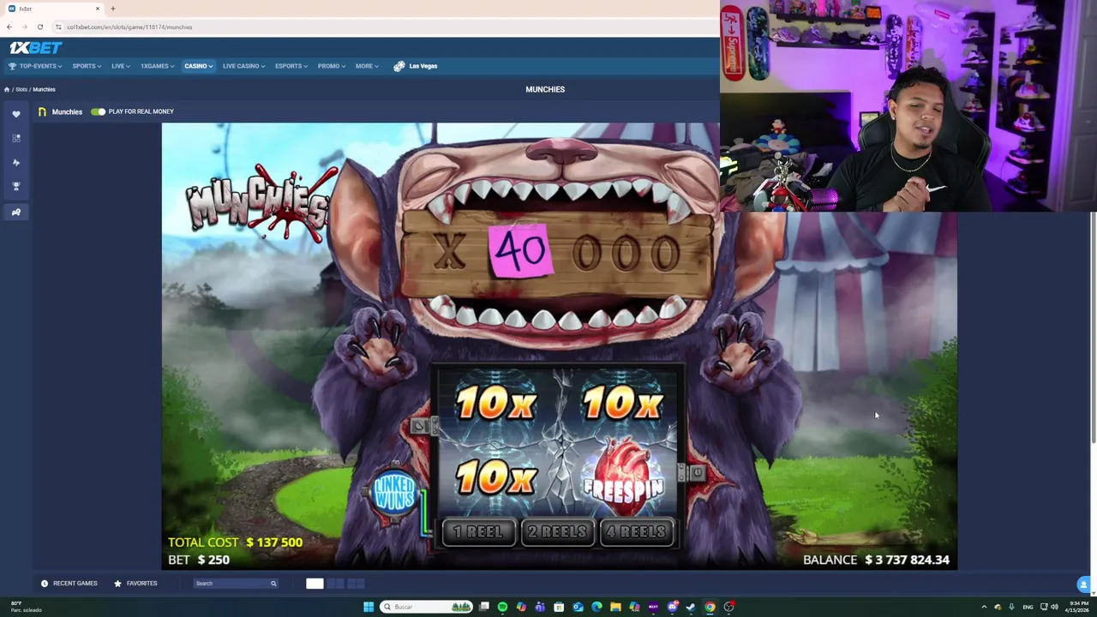Reload the page
Viewport: 1097px width, 617px height.
(x=39, y=27)
